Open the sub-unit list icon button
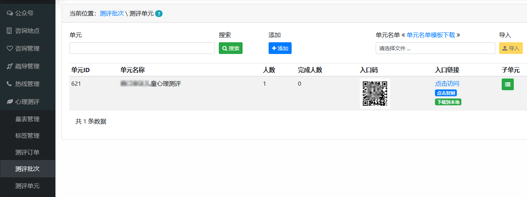Viewport: 527px width, 197px height. [507, 84]
